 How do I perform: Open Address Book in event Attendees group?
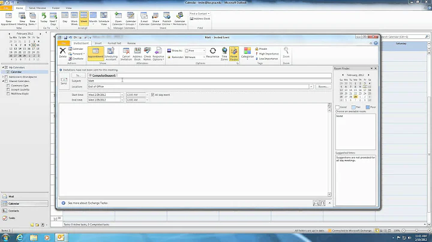137,53
